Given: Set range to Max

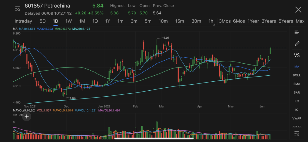Looking at the screenshot, I should [300, 21].
